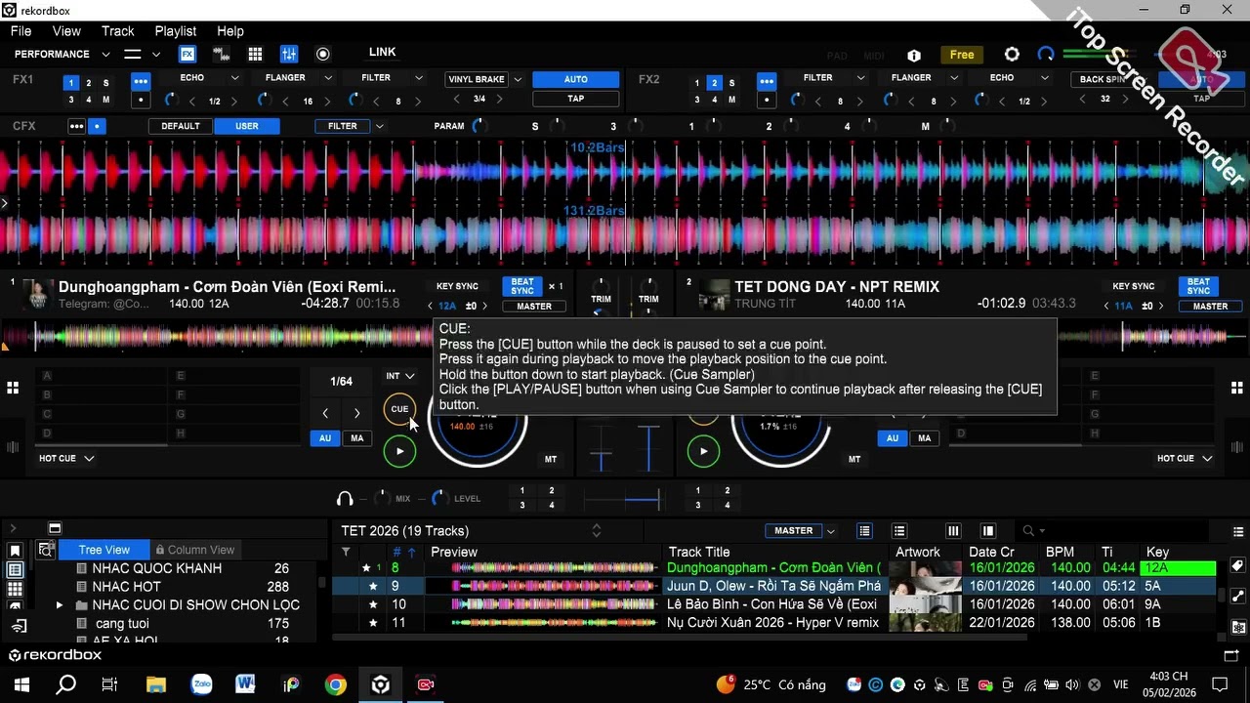This screenshot has width=1250, height=703.
Task: Toggle deck 1 KEY SYNC
Action: click(x=457, y=286)
